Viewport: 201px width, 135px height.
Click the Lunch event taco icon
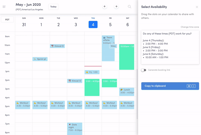pyautogui.click(x=122, y=90)
